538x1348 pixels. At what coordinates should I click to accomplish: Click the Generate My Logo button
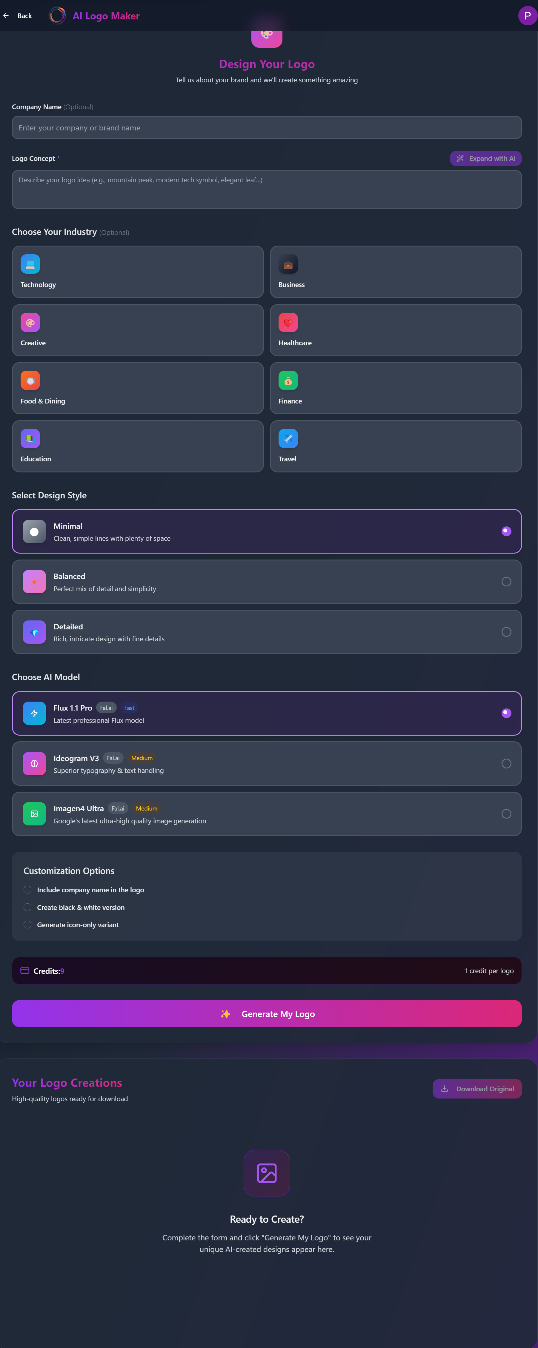267,1014
